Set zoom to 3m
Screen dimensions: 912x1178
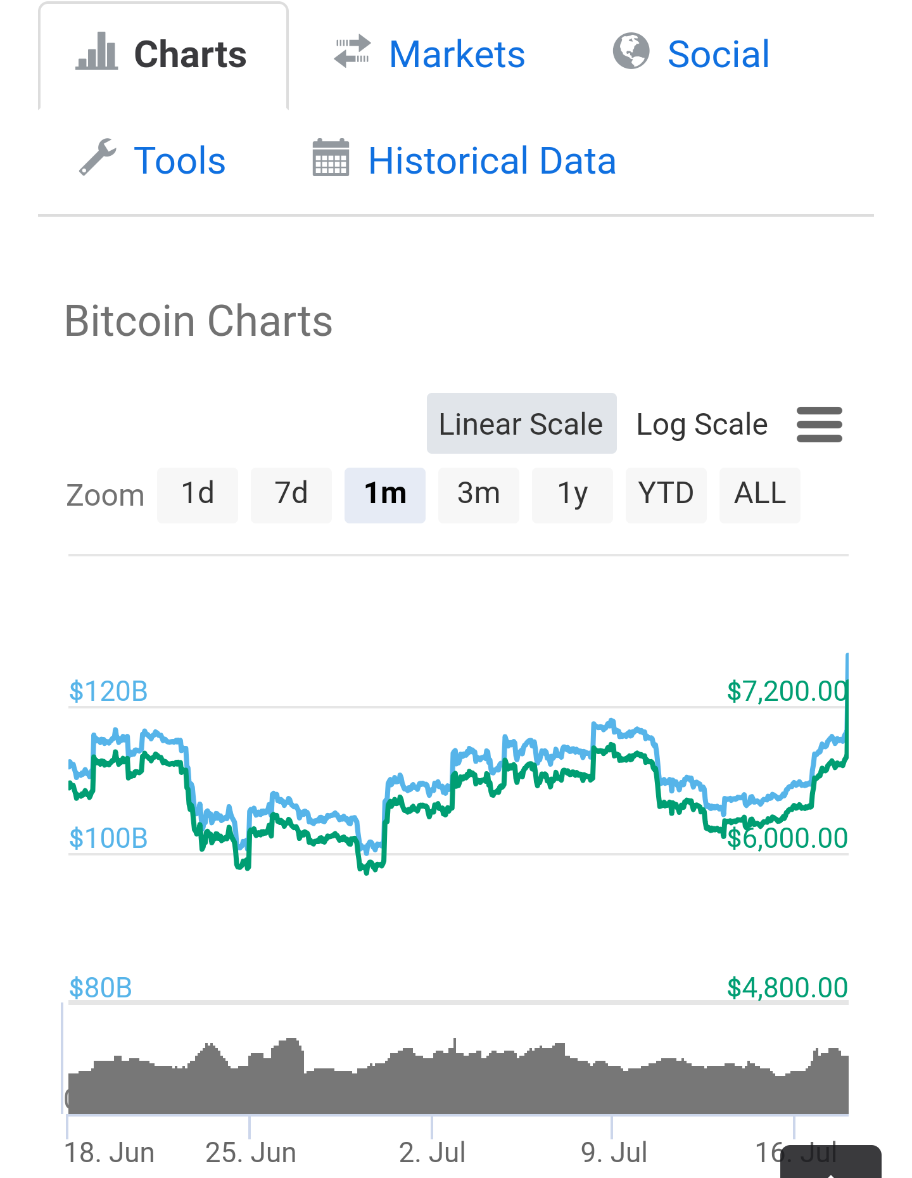(x=479, y=495)
